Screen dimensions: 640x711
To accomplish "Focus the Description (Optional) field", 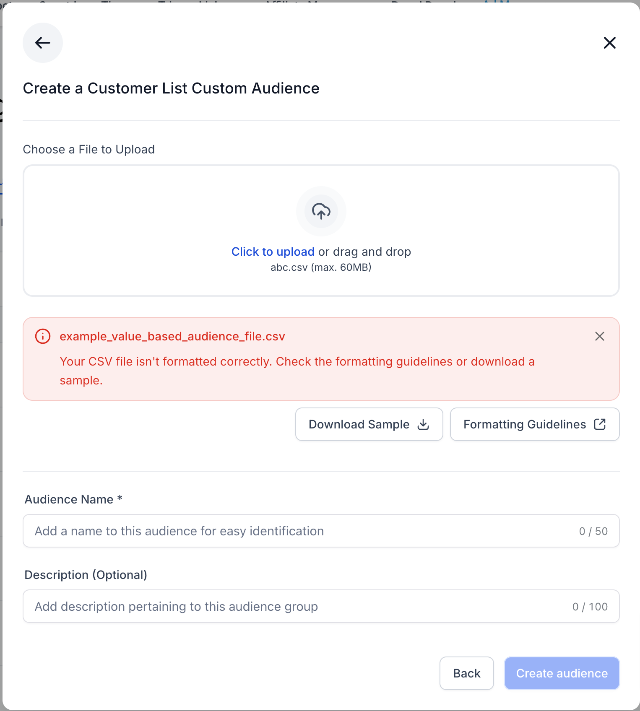I will pos(321,606).
